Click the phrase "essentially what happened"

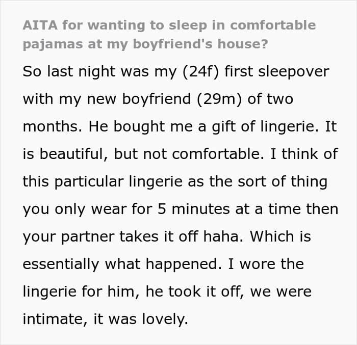pyautogui.click(x=120, y=264)
